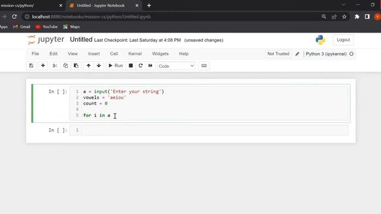This screenshot has height=214, width=381.
Task: Click the site information icon
Action: 27,17
